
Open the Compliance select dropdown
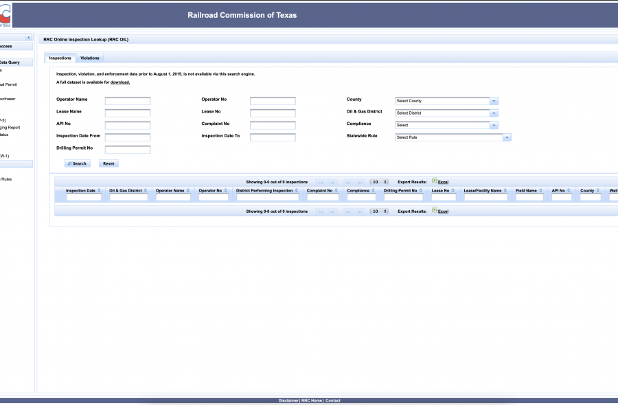point(493,125)
